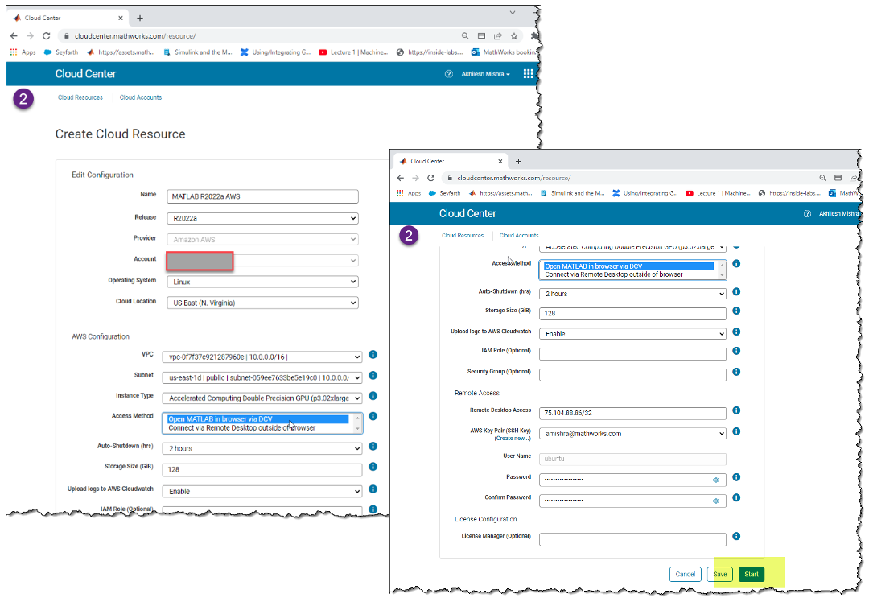869x606 pixels.
Task: Click the info icon next to VPC
Action: 373,357
